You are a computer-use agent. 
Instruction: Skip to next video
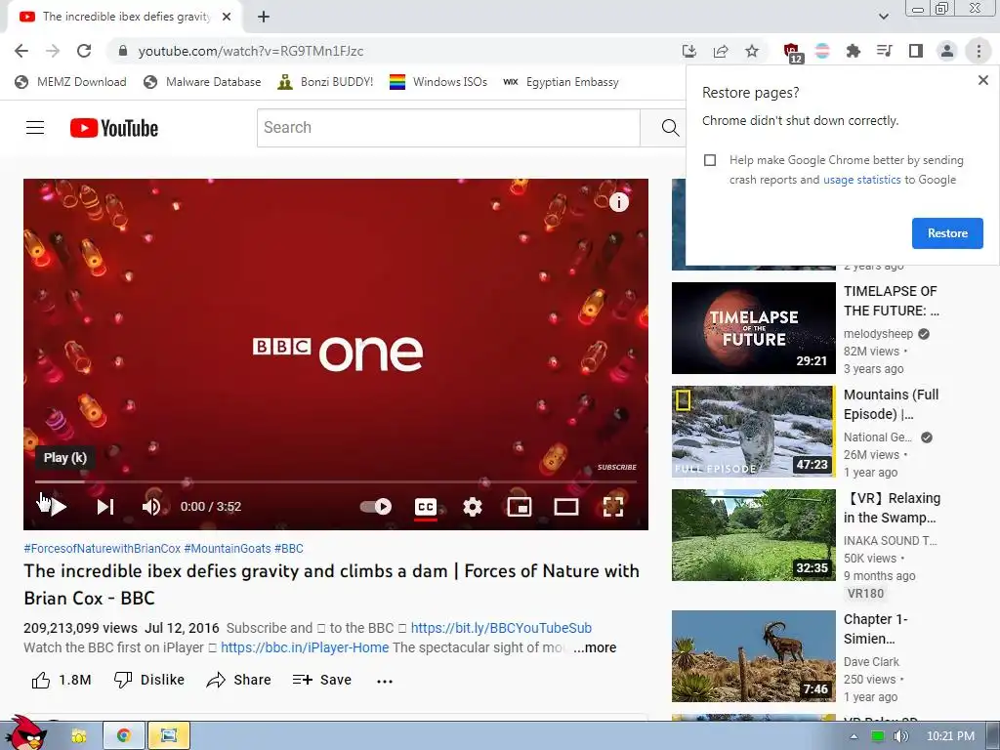(105, 507)
